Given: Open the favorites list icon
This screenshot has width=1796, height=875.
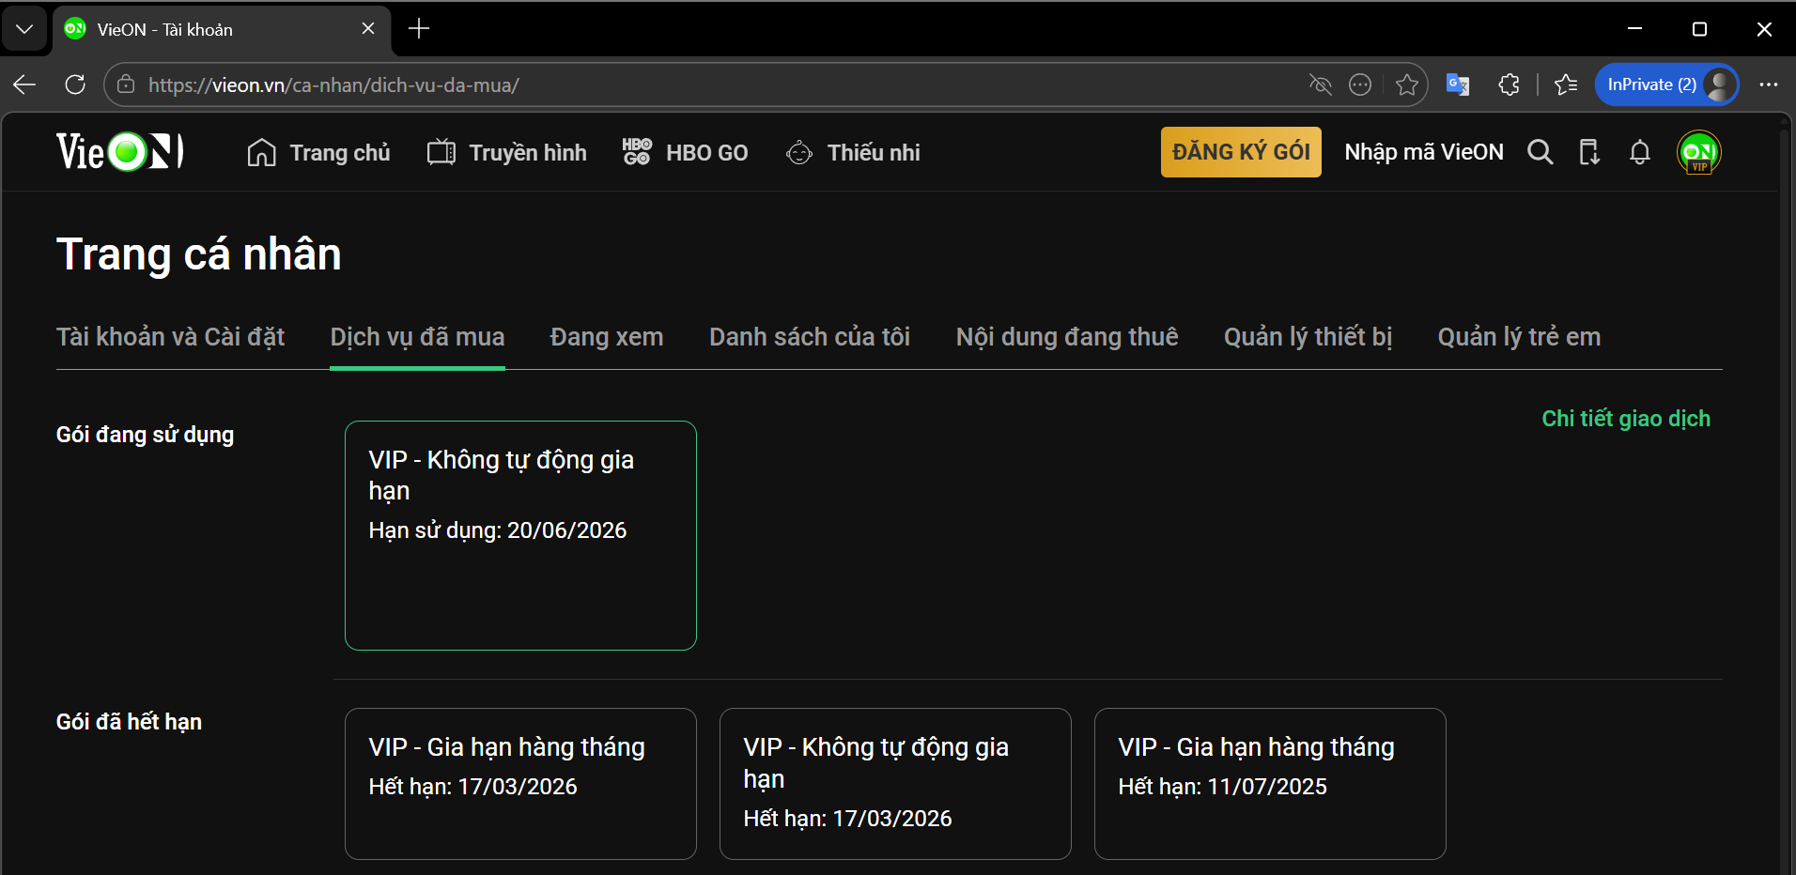Looking at the screenshot, I should pyautogui.click(x=1566, y=84).
